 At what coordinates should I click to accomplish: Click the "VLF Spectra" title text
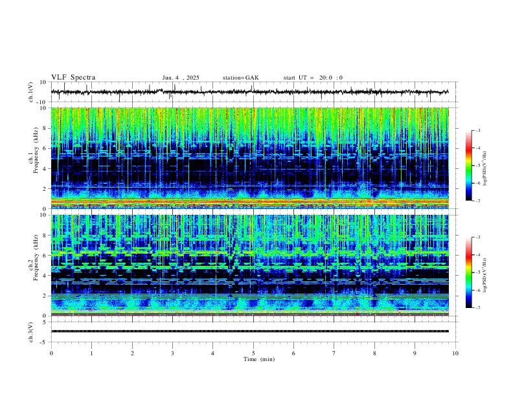(x=73, y=78)
